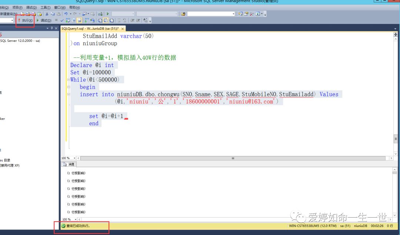400x235 pixels.
Task: Open messages pane zoom 100% dropdown
Action: point(76,219)
